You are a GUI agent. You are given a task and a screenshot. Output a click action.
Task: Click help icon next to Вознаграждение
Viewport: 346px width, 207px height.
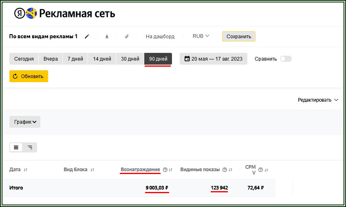[x=165, y=170]
